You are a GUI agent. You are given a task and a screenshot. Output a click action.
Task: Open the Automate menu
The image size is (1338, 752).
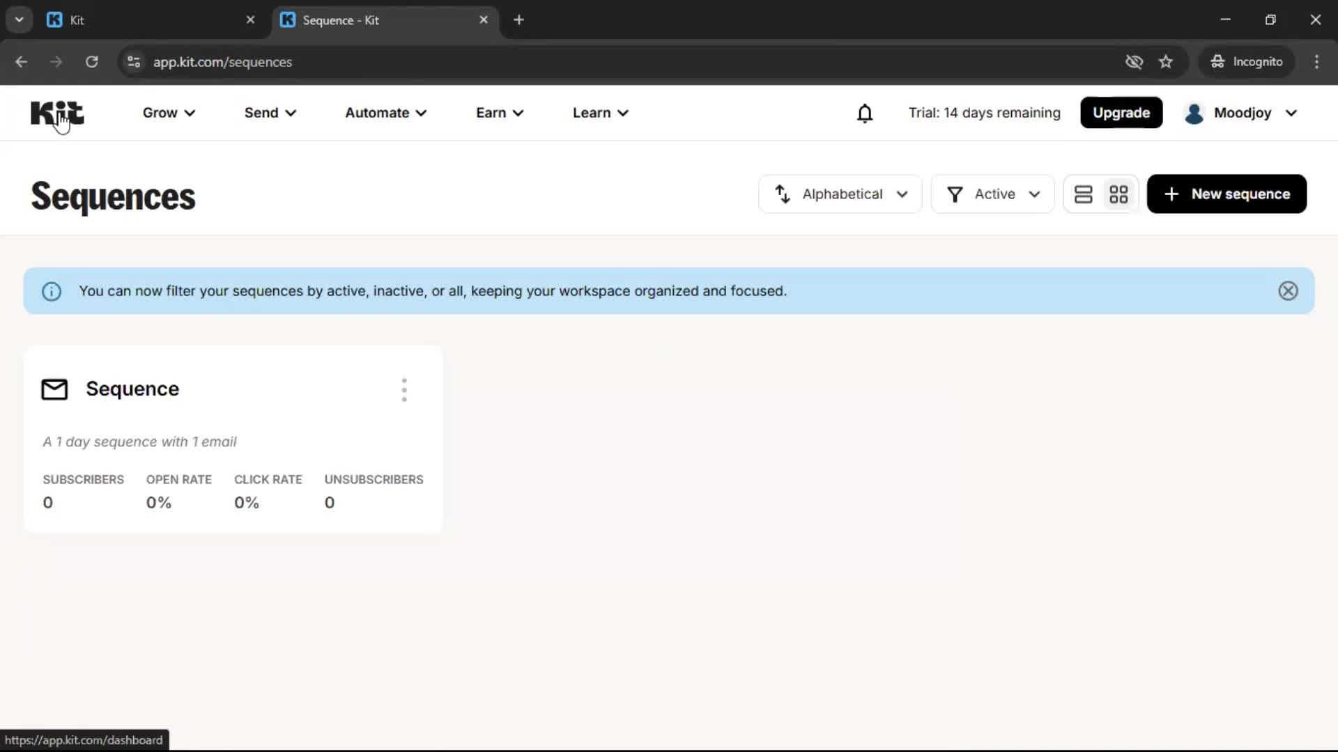click(x=385, y=113)
